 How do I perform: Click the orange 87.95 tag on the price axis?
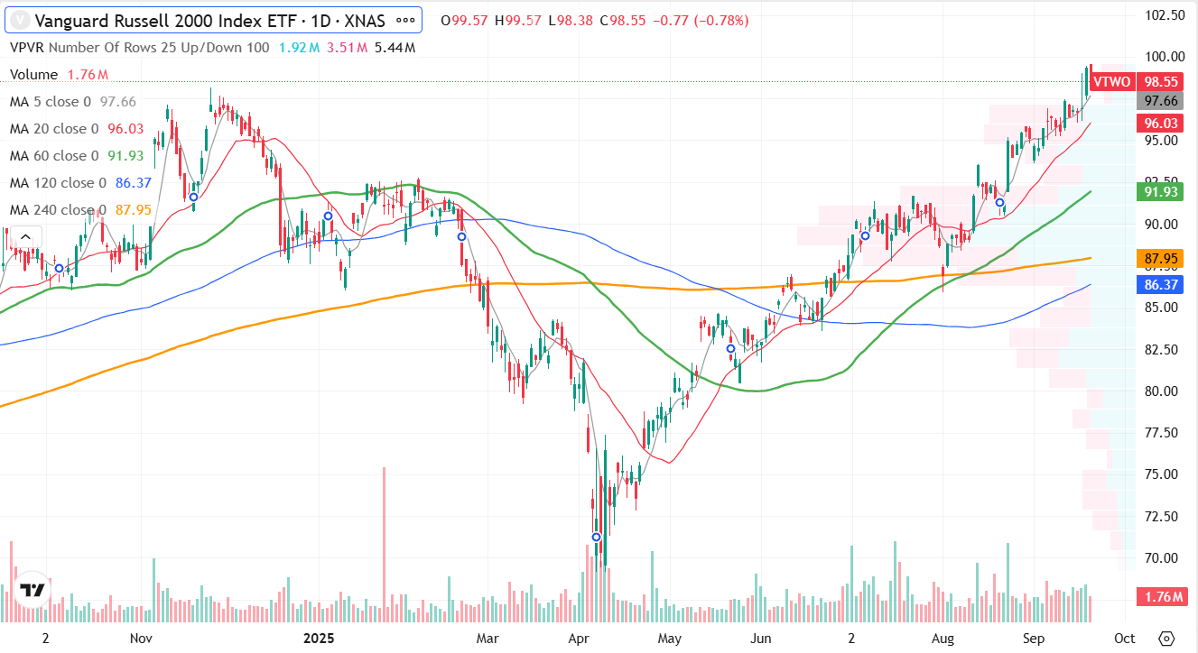(x=1160, y=259)
